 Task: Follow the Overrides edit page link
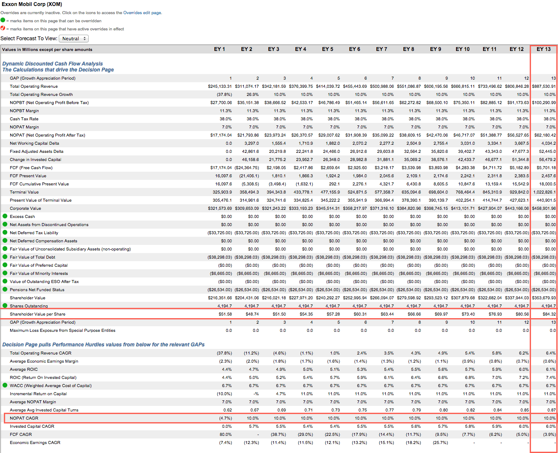click(142, 13)
